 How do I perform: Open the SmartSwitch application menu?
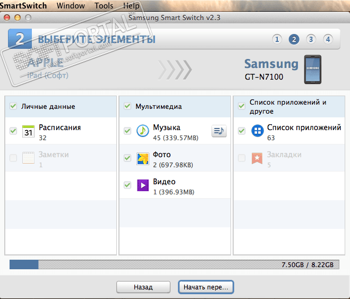pos(23,5)
